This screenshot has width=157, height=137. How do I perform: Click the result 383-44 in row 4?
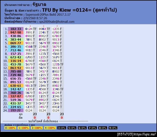coord(16,40)
